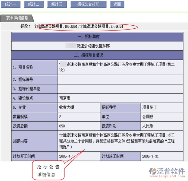Click the 招标种类 value 项目施工

pos(149,107)
